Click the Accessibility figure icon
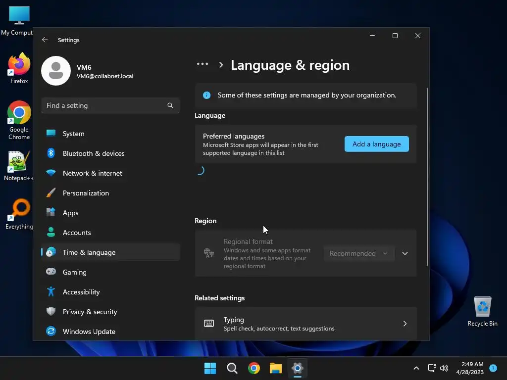The height and width of the screenshot is (380, 507). pos(51,291)
